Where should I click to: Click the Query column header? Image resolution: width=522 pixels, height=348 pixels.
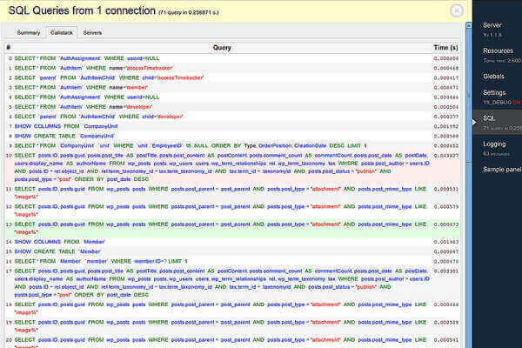tap(222, 48)
